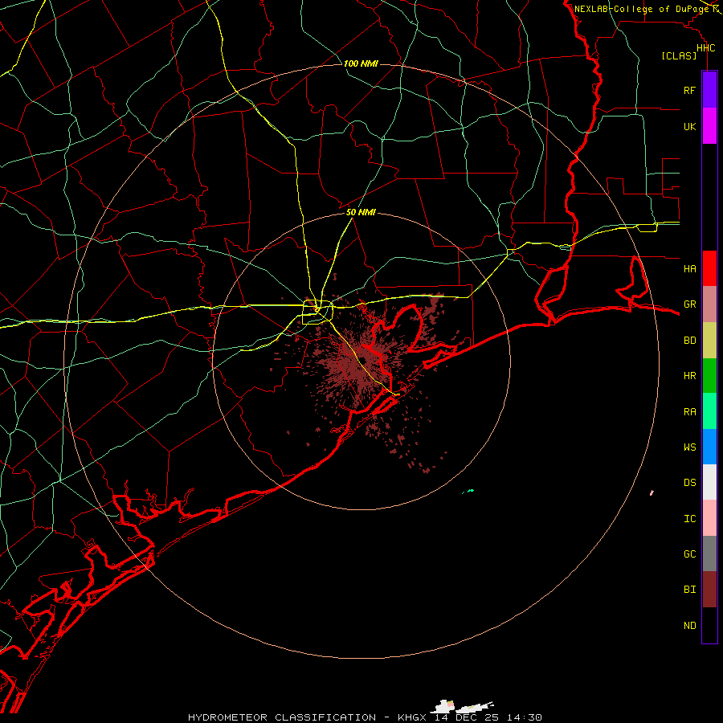Viewport: 723px width, 723px height.
Task: Click the mint RA legend color swatch
Action: (x=709, y=411)
